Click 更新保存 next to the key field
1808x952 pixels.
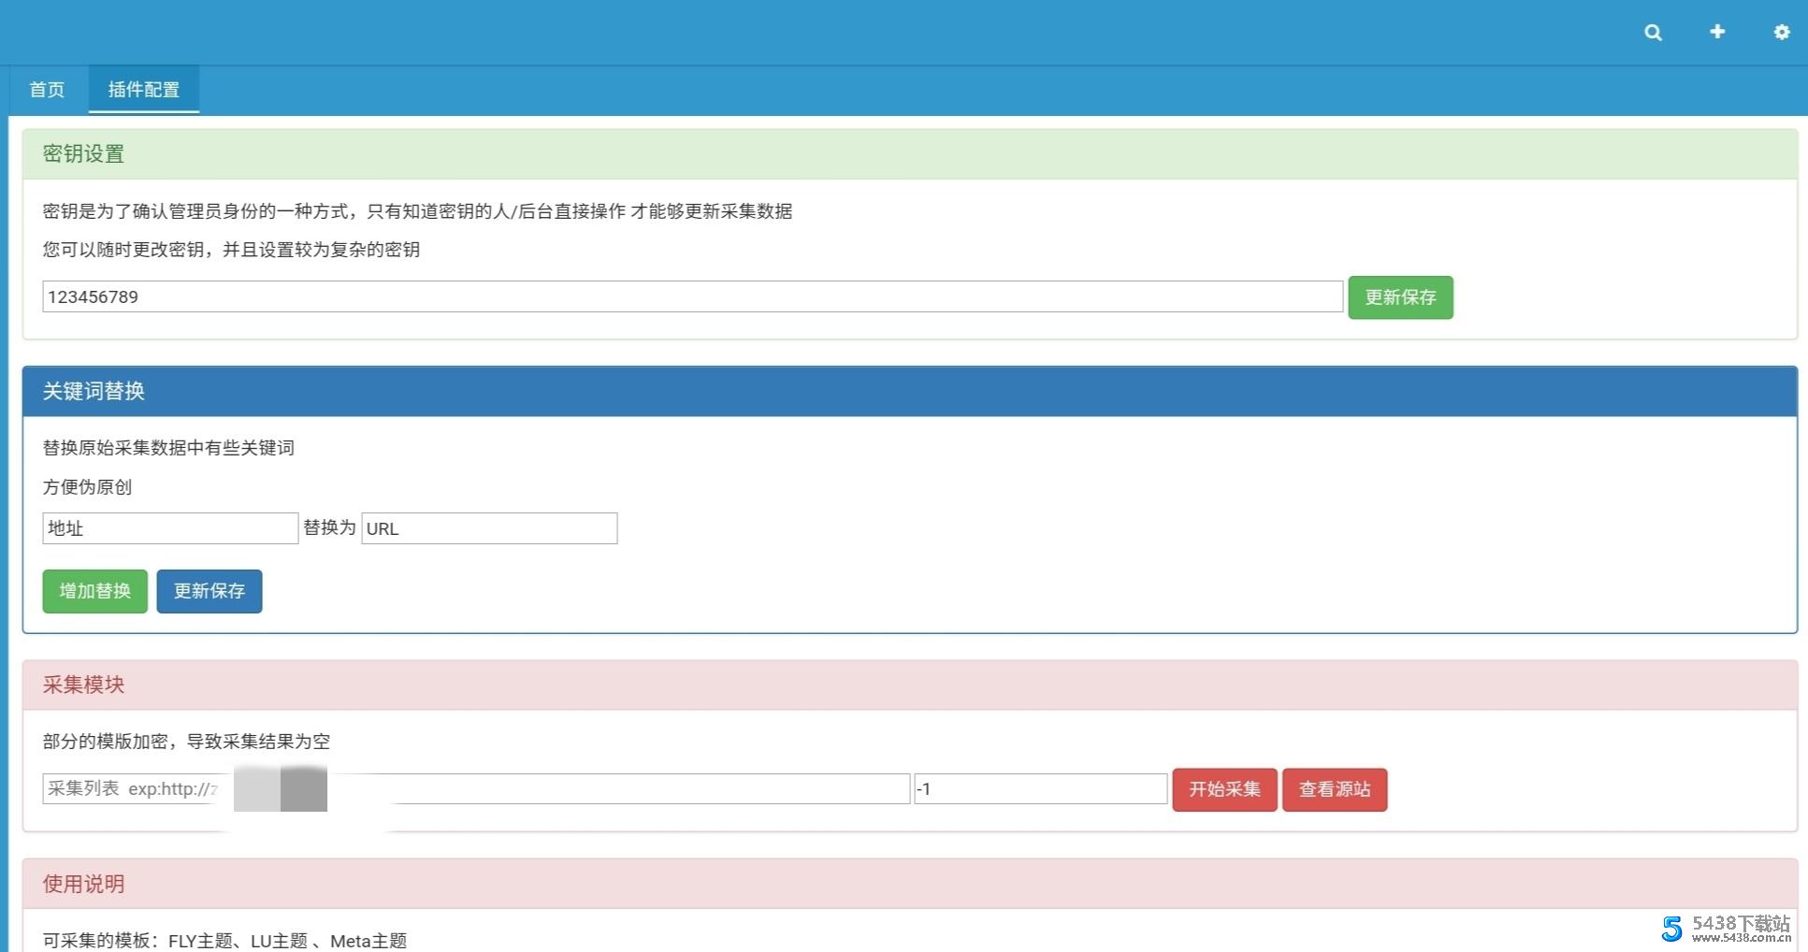pos(1399,297)
